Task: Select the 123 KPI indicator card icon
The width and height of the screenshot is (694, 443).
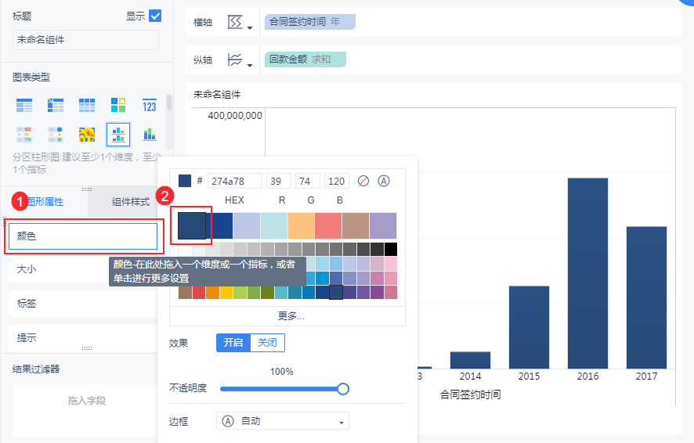Action: click(150, 105)
